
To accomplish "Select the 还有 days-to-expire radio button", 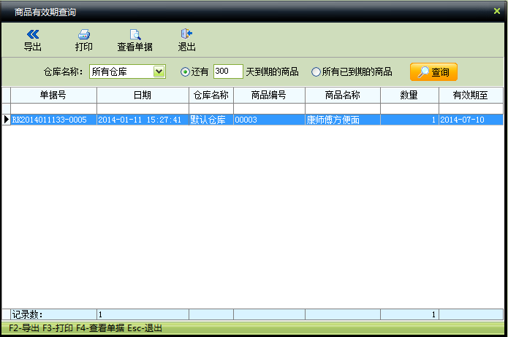I will coord(185,71).
